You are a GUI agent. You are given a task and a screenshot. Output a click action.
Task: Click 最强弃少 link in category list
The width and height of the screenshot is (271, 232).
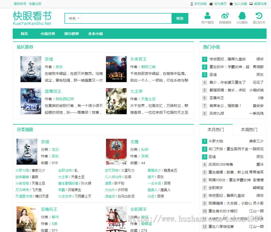[154, 171]
